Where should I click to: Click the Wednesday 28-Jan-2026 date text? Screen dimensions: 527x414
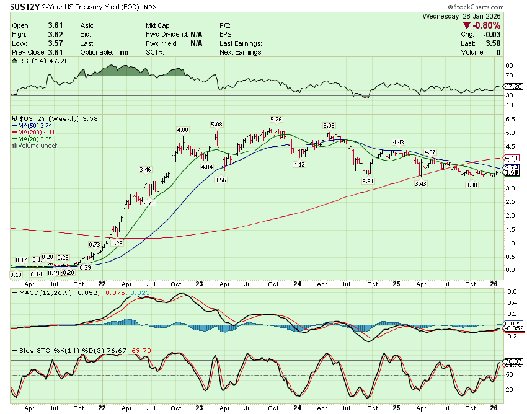point(460,16)
